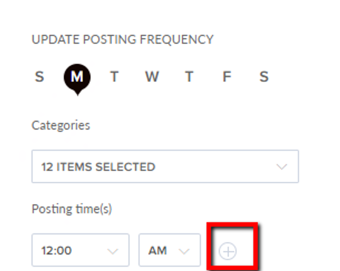Expand hour list via 12:00 chevron
Viewport: 340px width, 271px height.
(x=113, y=251)
